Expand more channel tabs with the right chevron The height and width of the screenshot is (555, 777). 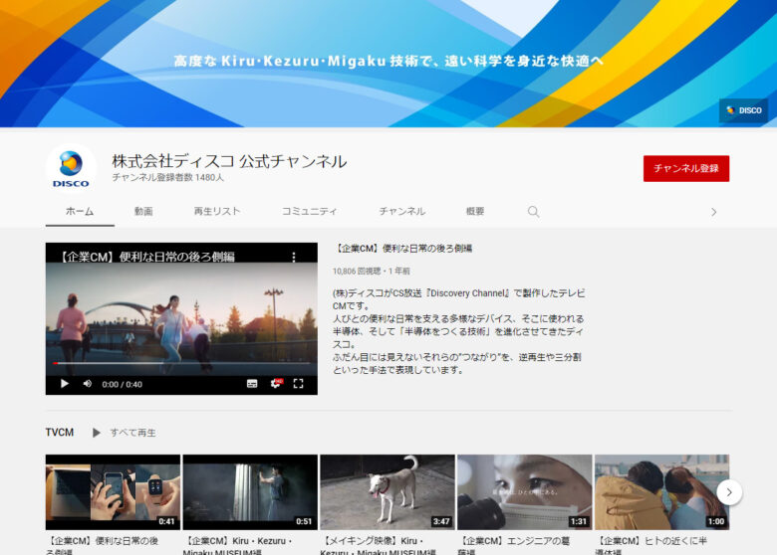tap(713, 212)
